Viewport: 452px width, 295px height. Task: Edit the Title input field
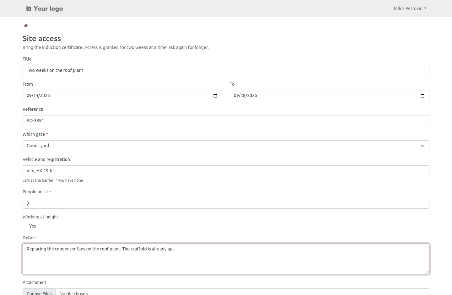coord(226,70)
